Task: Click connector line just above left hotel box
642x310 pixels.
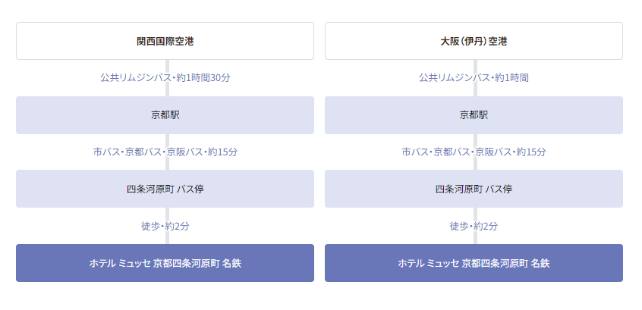Action: point(167,240)
